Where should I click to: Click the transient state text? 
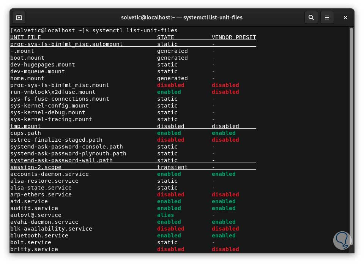pos(172,167)
